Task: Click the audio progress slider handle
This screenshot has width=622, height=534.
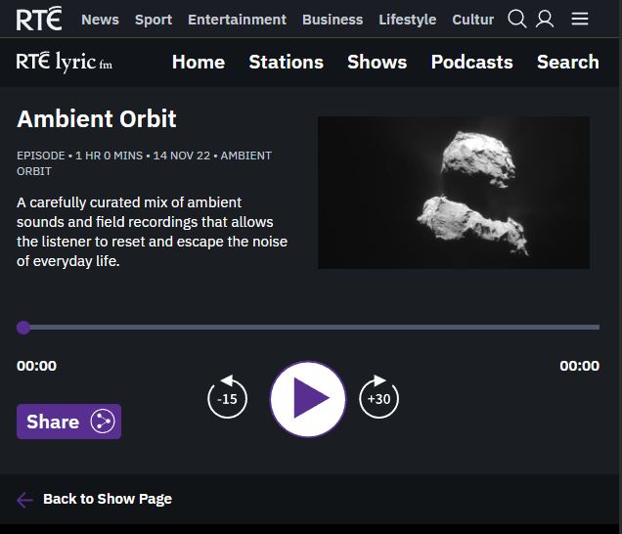Action: pyautogui.click(x=23, y=328)
